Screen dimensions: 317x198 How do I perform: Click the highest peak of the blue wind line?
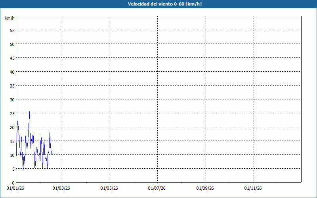29,112
